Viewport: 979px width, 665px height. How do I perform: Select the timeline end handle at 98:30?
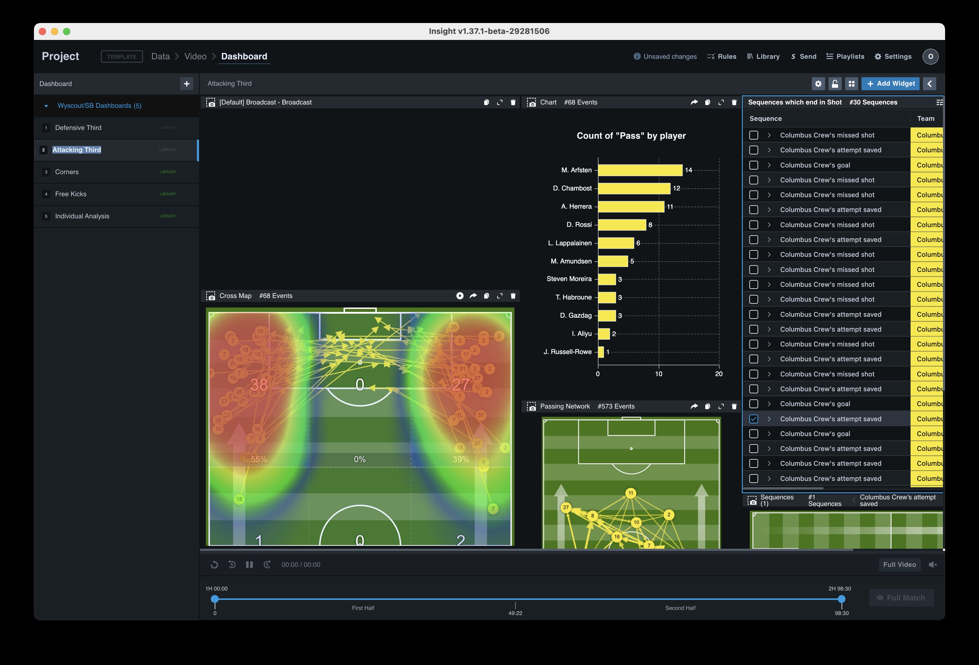[x=841, y=599]
